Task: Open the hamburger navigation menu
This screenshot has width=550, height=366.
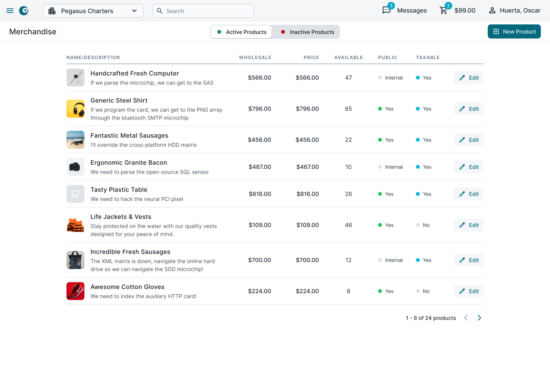Action: tap(10, 10)
